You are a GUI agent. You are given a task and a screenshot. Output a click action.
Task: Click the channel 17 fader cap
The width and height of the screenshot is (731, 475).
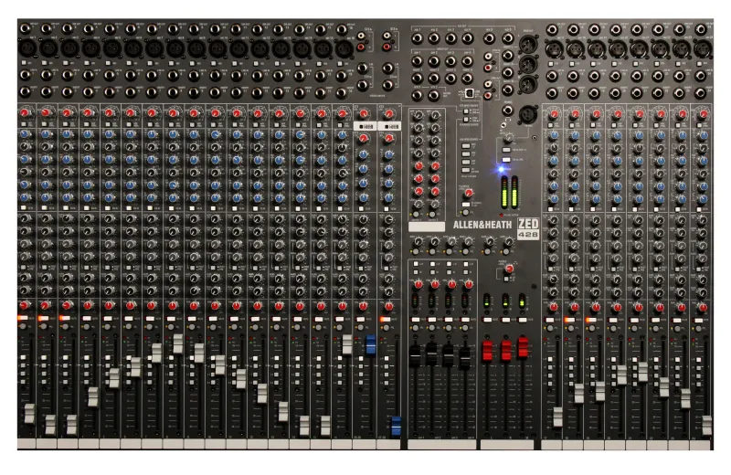click(557, 417)
